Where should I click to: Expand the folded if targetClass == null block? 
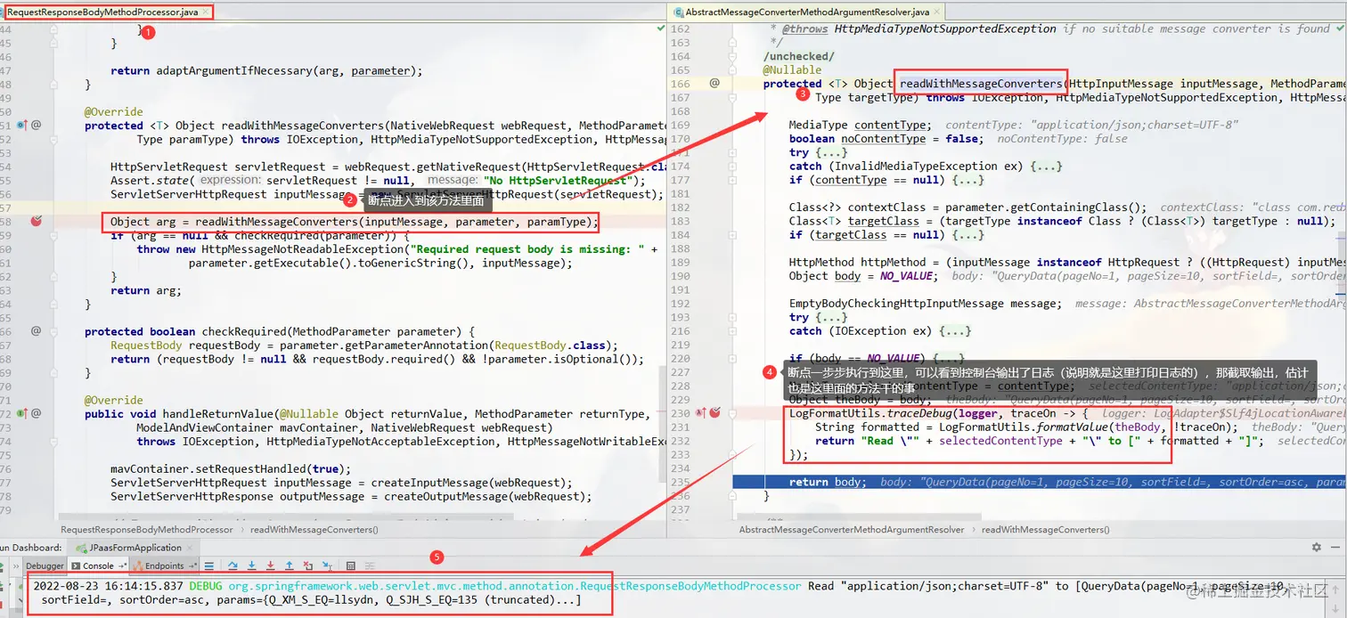[x=734, y=235]
